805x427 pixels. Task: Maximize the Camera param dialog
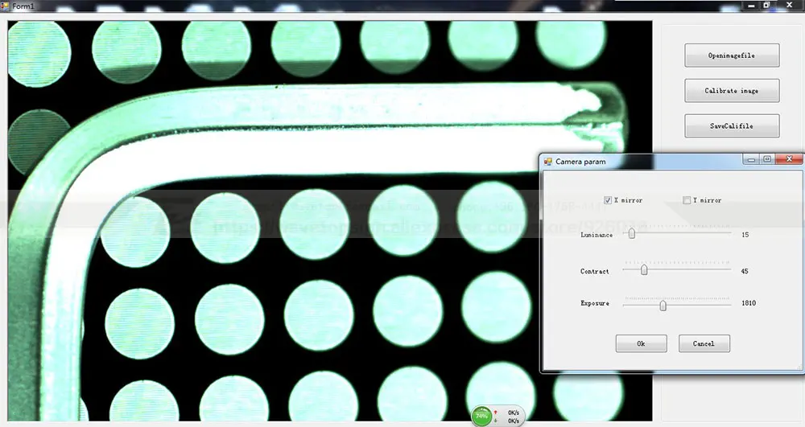tap(767, 159)
